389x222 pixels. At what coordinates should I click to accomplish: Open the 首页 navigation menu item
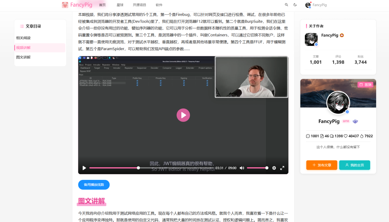(x=102, y=5)
